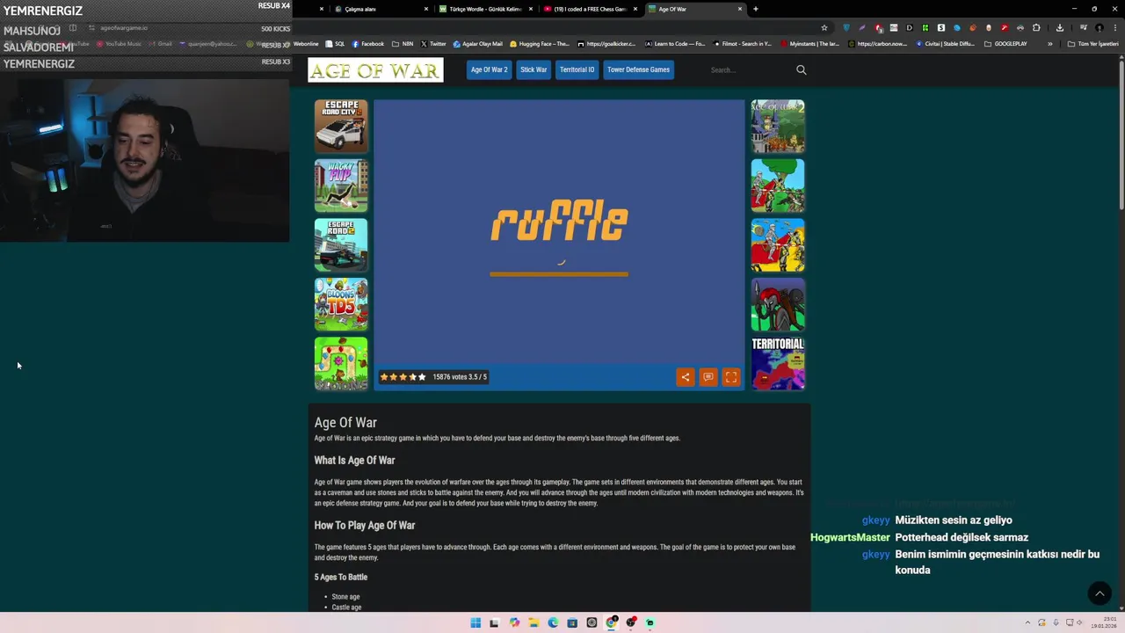Open the Myinstants bookmark
The width and height of the screenshot is (1125, 633).
point(810,44)
